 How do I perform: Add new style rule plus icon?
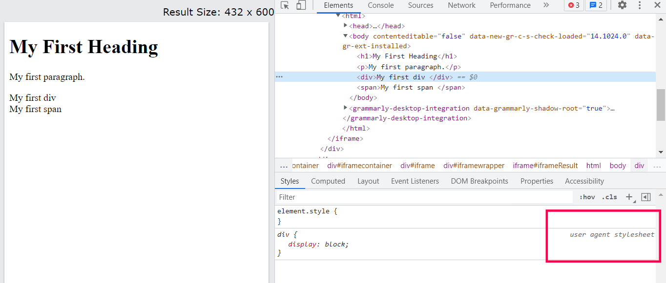[x=629, y=197]
